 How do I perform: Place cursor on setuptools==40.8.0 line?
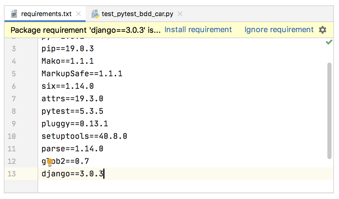(84, 136)
